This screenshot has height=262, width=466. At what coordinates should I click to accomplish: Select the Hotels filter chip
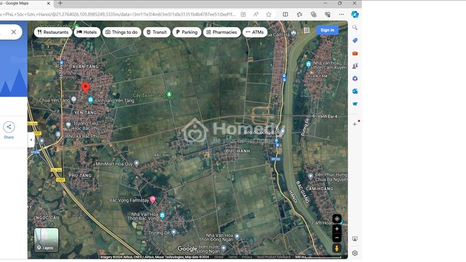[x=87, y=32]
